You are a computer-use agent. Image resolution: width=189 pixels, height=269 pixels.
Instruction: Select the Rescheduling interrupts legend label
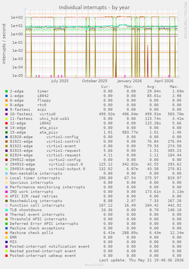click(36, 201)
